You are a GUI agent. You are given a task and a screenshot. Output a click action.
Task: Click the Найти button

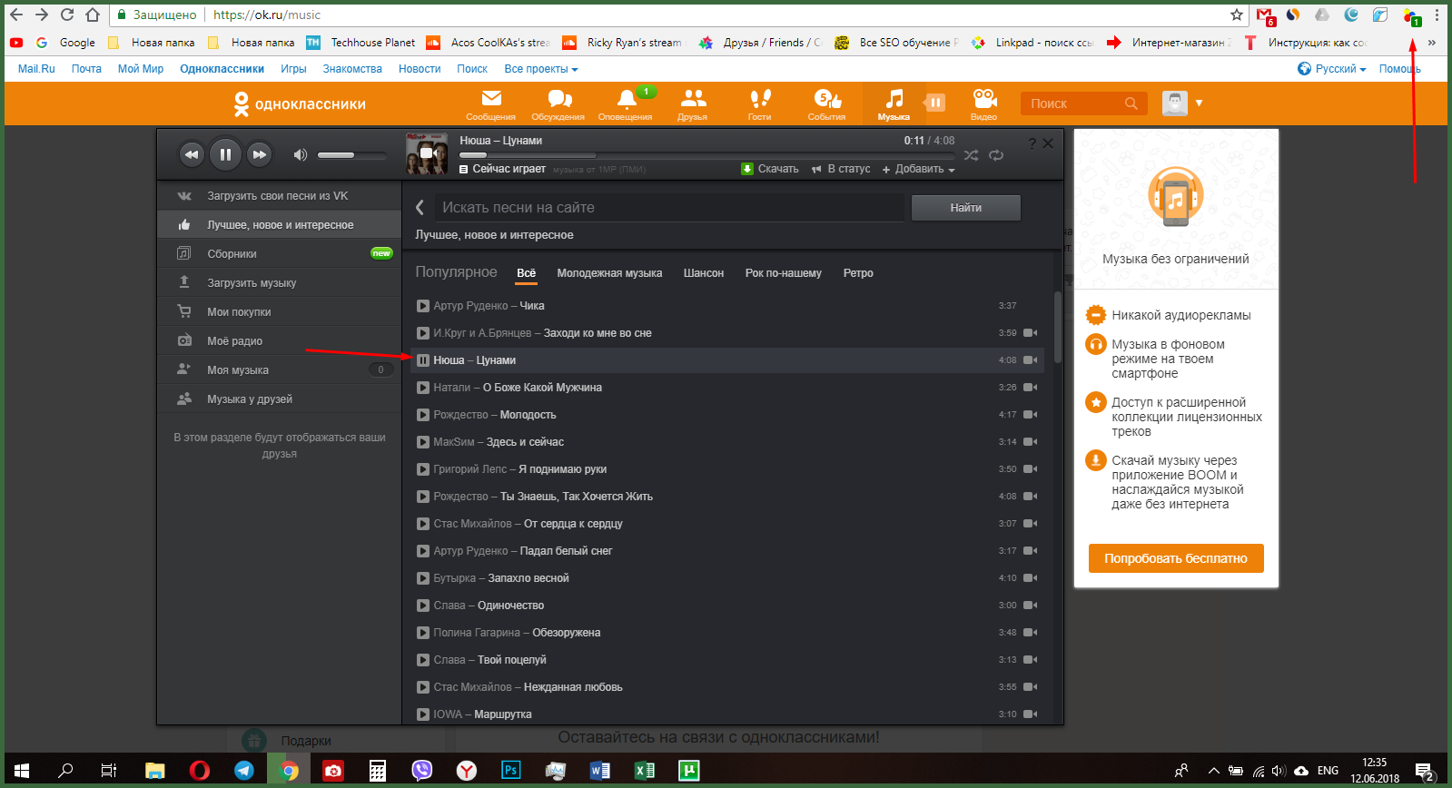(966, 208)
